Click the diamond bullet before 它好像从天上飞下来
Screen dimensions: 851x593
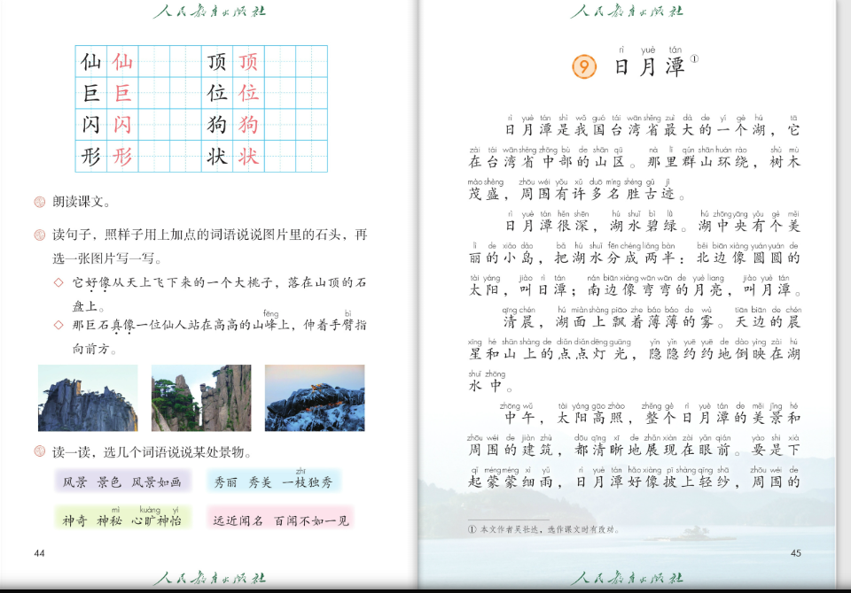(x=59, y=282)
